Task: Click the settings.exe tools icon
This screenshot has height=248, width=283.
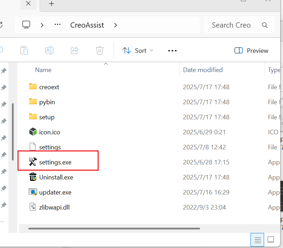Action: coord(33,162)
